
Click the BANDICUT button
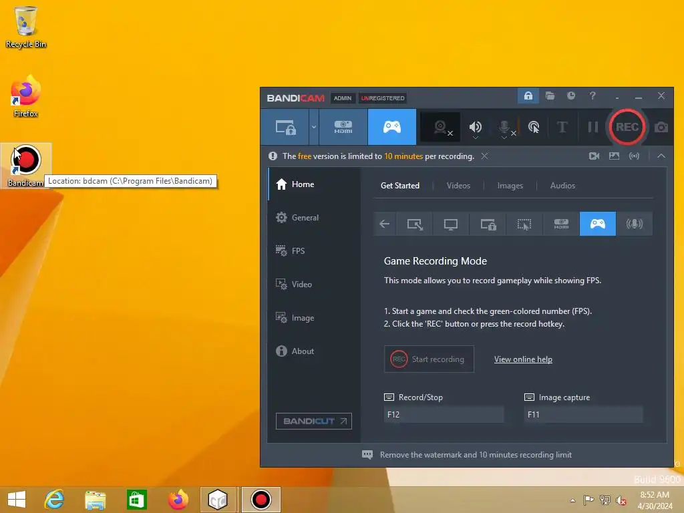(x=314, y=421)
